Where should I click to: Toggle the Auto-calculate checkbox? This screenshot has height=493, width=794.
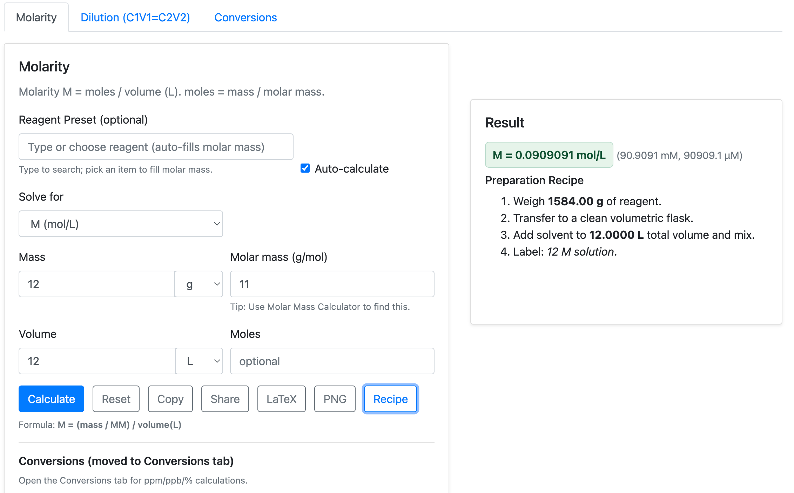pyautogui.click(x=305, y=168)
